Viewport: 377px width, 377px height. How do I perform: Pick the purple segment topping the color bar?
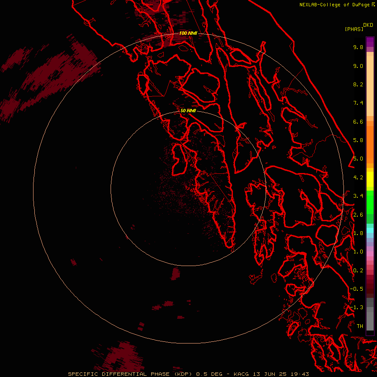click(370, 42)
